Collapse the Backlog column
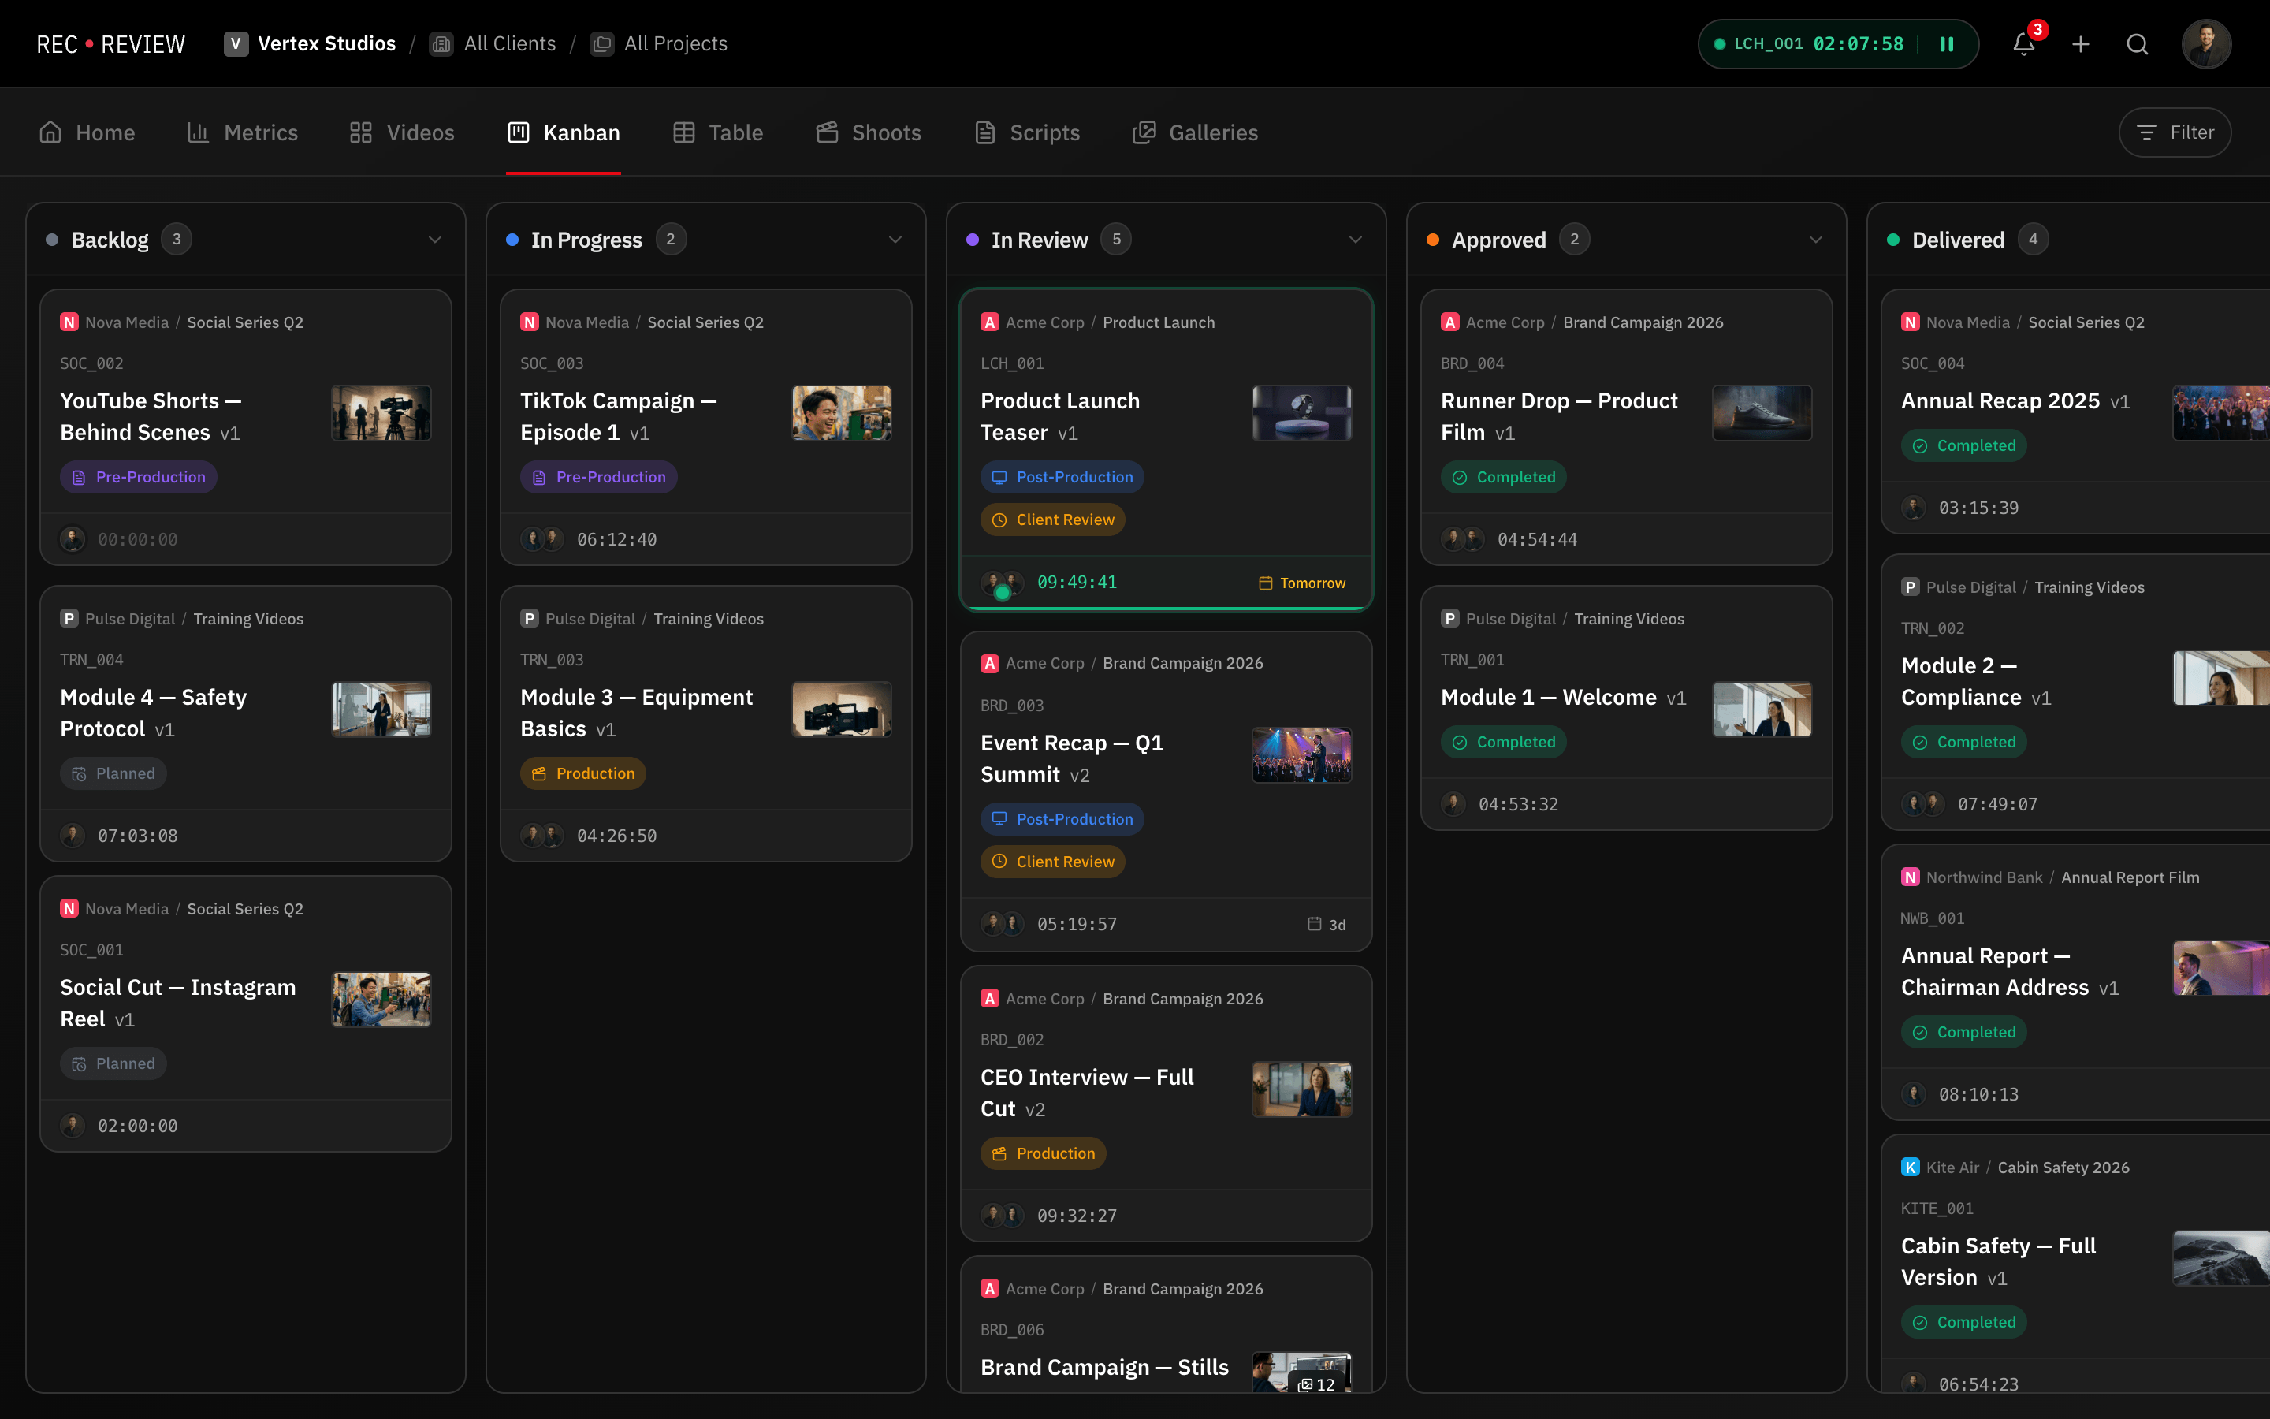This screenshot has height=1419, width=2270. 435,240
